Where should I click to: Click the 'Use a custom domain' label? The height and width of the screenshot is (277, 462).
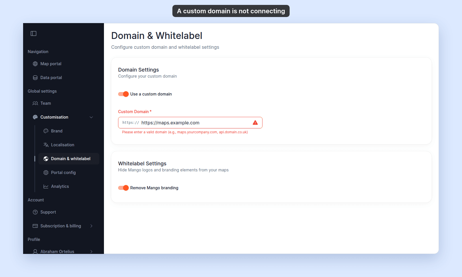coord(151,94)
